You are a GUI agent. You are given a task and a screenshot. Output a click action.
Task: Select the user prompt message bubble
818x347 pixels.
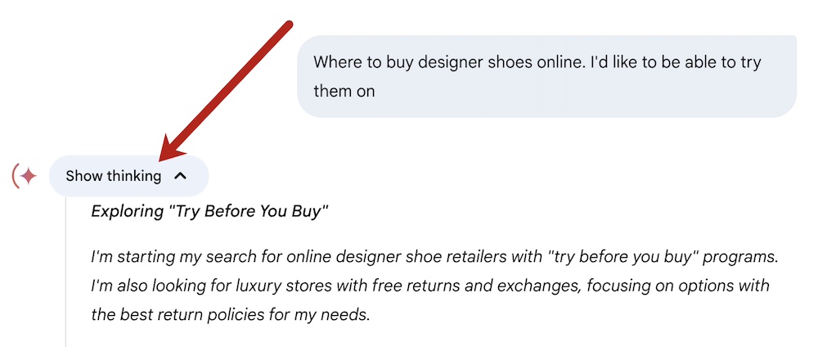pos(546,76)
